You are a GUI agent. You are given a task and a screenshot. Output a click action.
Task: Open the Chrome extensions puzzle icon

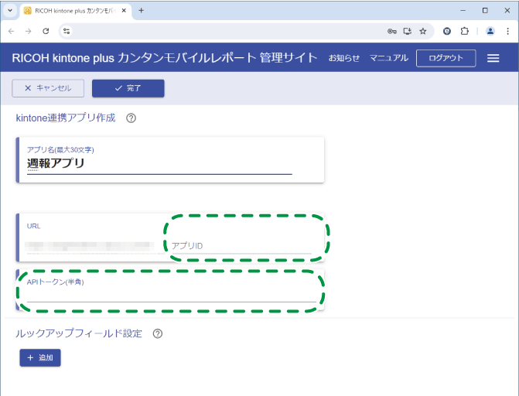pyautogui.click(x=465, y=31)
